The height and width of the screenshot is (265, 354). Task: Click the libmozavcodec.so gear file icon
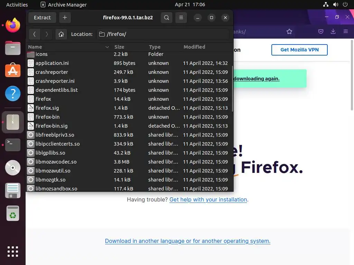click(x=31, y=162)
